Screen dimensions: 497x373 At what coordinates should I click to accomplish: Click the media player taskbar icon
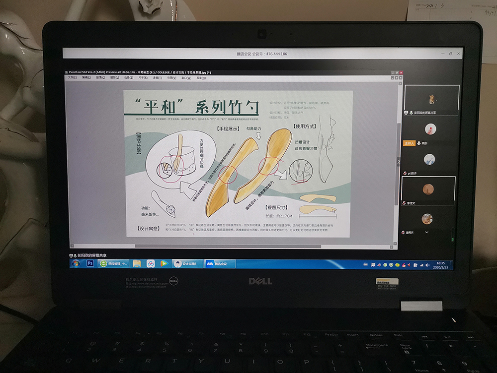tap(164, 264)
